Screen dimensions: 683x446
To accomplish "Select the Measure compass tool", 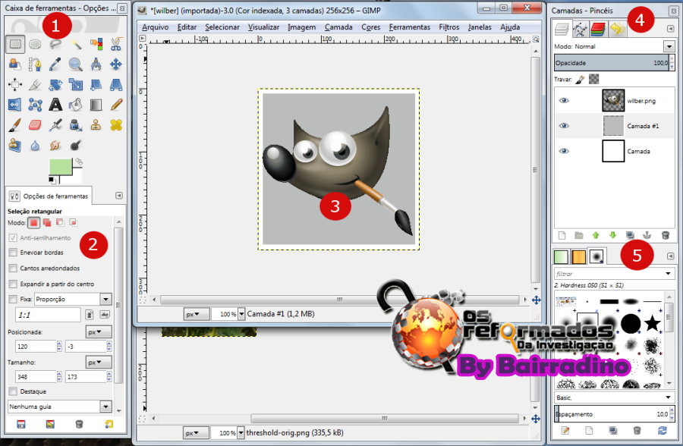I will point(96,64).
